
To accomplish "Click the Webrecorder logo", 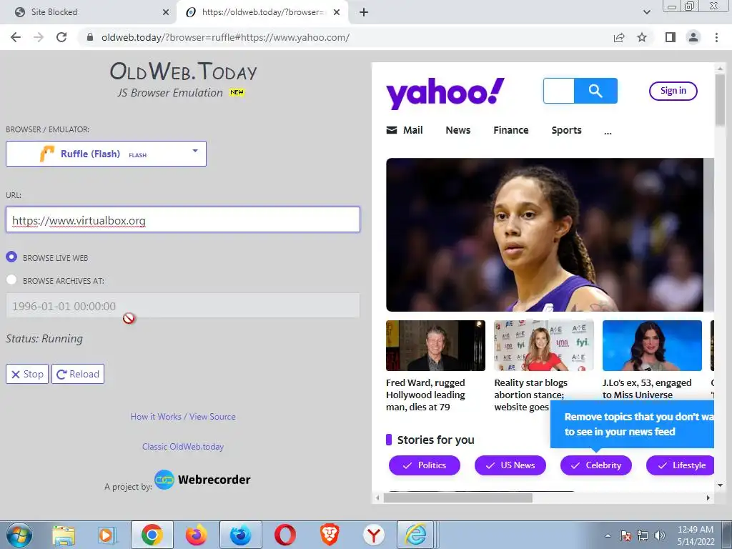I will pyautogui.click(x=202, y=480).
